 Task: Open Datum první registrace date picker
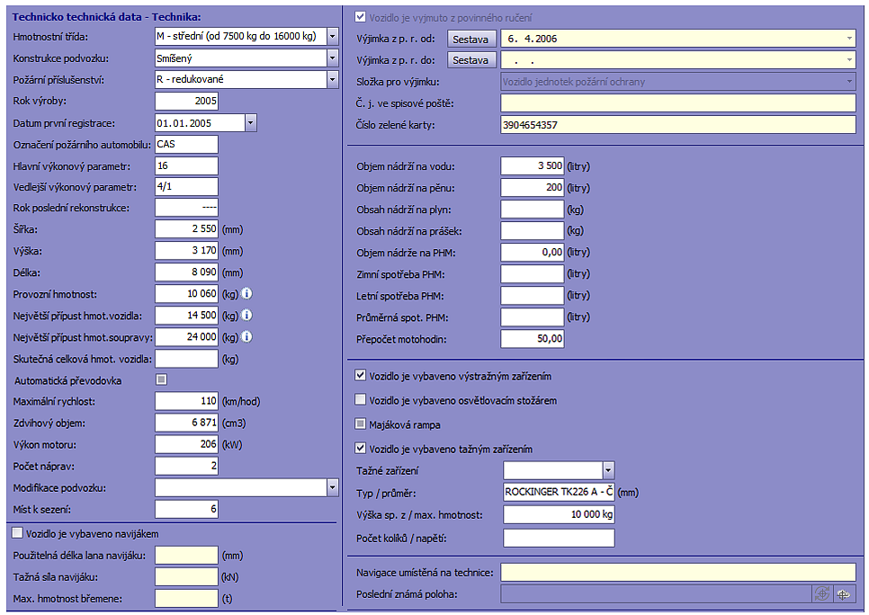click(251, 122)
